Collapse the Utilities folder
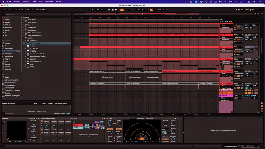 pyautogui.click(x=24, y=38)
